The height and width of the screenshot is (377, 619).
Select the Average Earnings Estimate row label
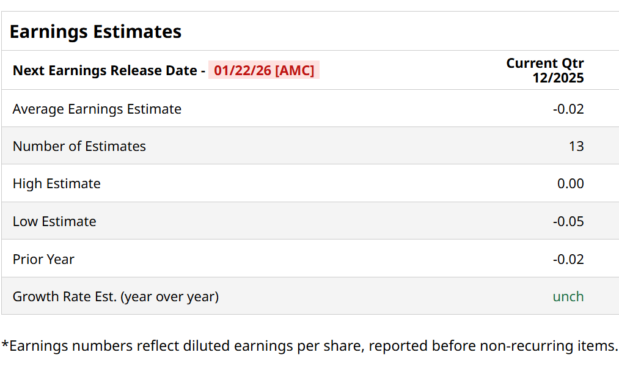97,109
